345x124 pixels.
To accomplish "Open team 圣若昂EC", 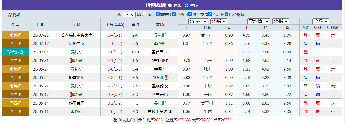I will click(160, 52).
